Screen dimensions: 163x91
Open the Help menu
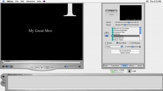pyautogui.click(x=39, y=1)
